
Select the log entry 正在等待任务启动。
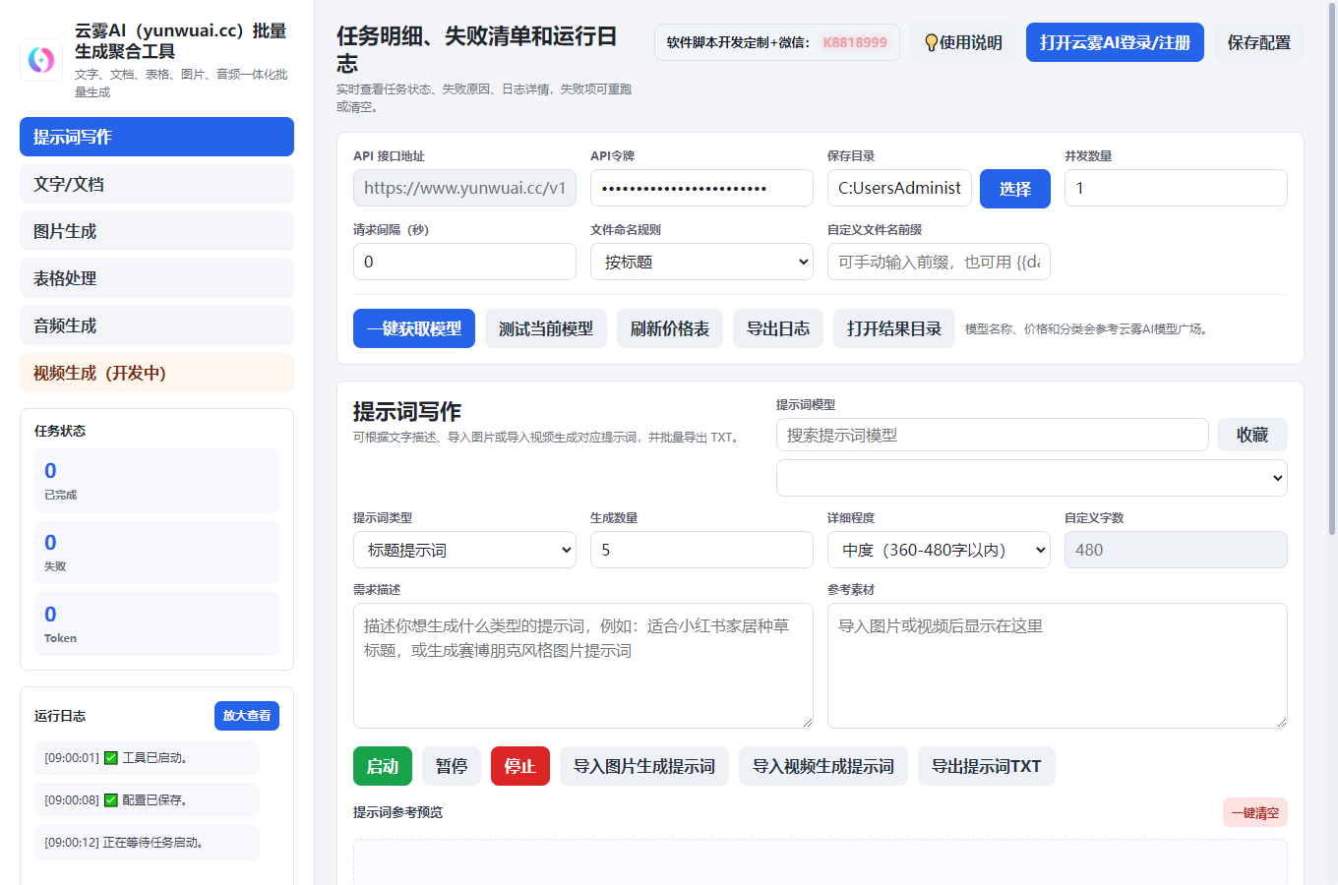point(147,843)
